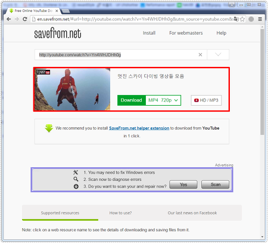The height and width of the screenshot is (243, 268).
Task: Open the SaveFrom.net helper extension link
Action: (139, 128)
